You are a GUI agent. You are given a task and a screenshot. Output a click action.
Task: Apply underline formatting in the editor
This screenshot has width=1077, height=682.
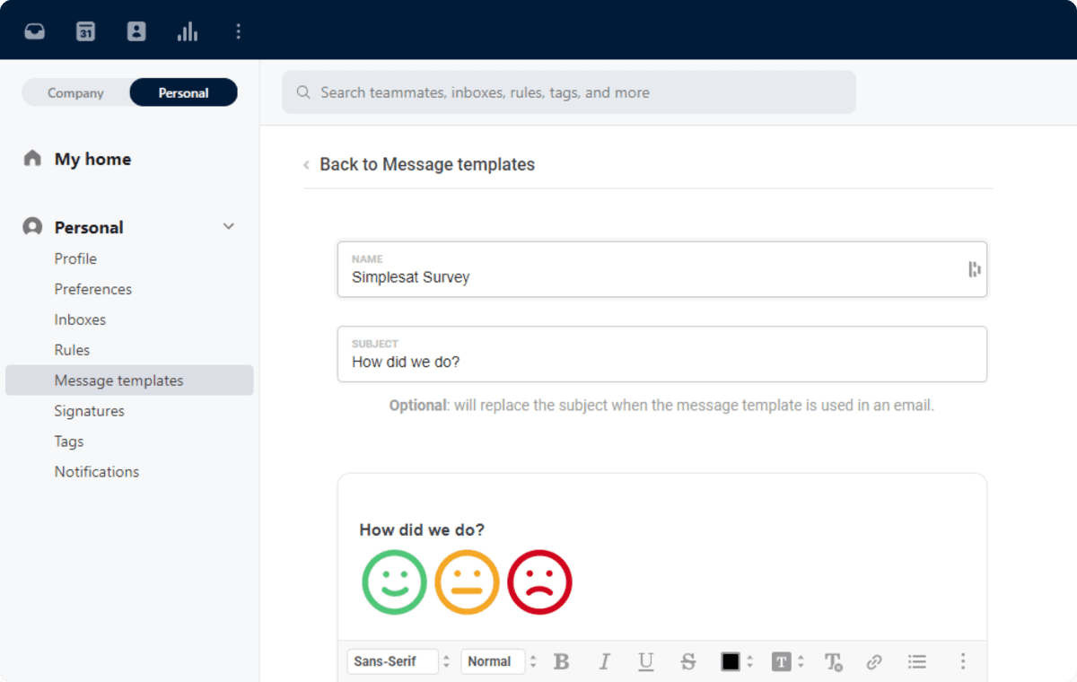(x=645, y=661)
